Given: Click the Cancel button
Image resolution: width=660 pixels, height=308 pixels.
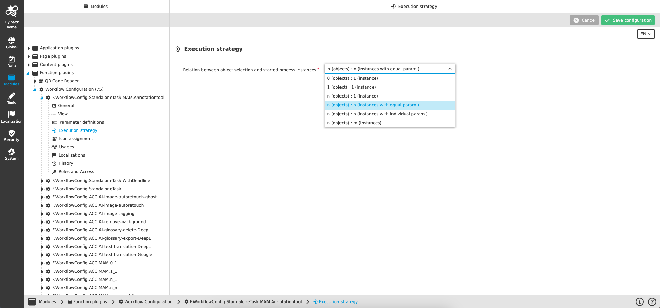Looking at the screenshot, I should pyautogui.click(x=584, y=20).
